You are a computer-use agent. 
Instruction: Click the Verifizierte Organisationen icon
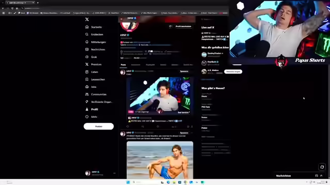87,102
